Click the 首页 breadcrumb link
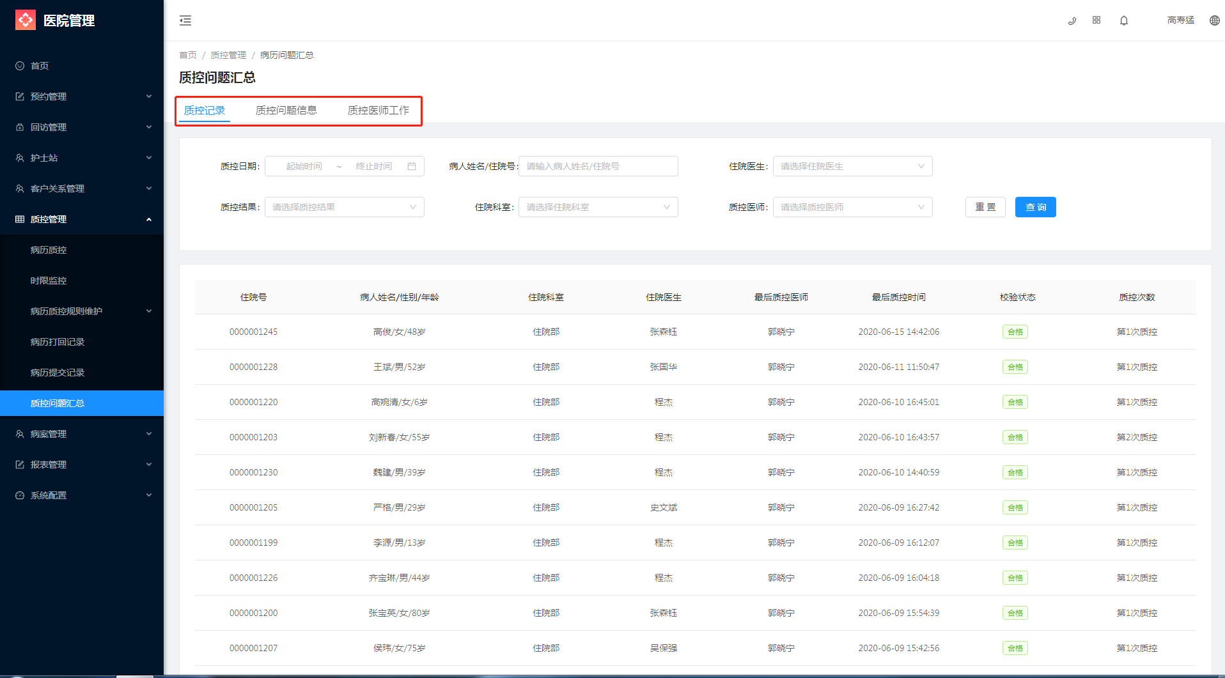The height and width of the screenshot is (678, 1225). 188,55
